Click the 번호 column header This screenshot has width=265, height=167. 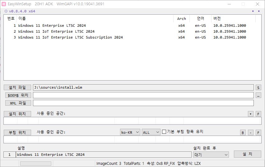pos(11,19)
